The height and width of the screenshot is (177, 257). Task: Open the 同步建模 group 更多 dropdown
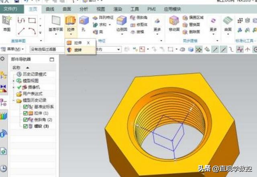(x=213, y=26)
